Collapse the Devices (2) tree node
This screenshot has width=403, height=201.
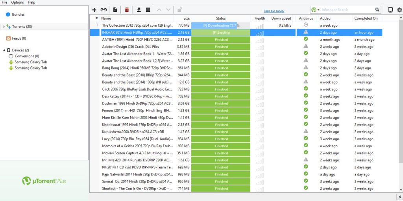pyautogui.click(x=4, y=50)
